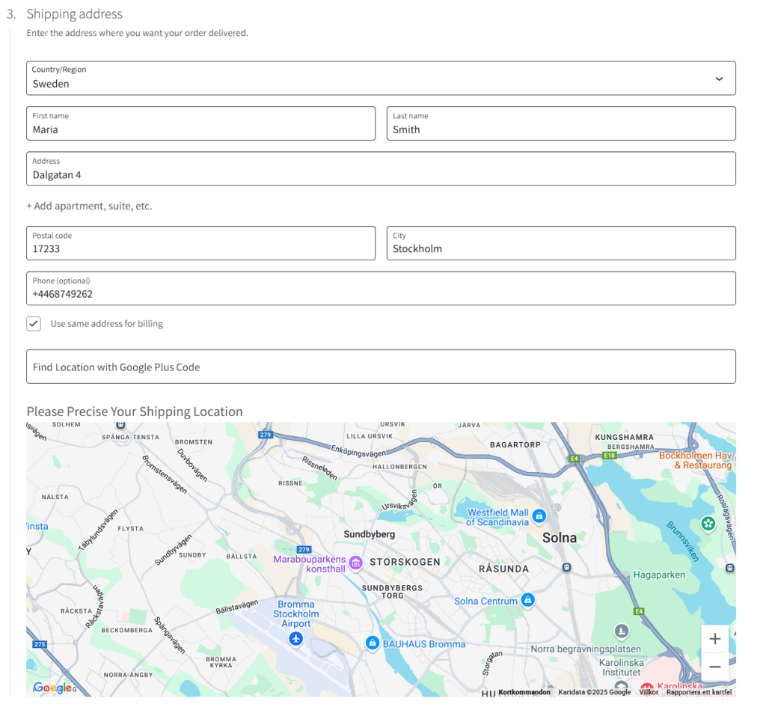Open the Kortkommandon link on the map
This screenshot has width=766, height=722.
tap(524, 692)
